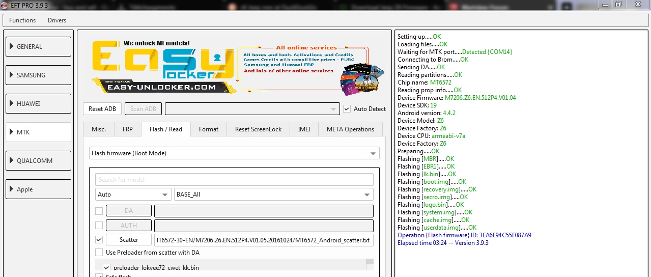Open the Drivers menu
The image size is (651, 277).
click(x=57, y=20)
